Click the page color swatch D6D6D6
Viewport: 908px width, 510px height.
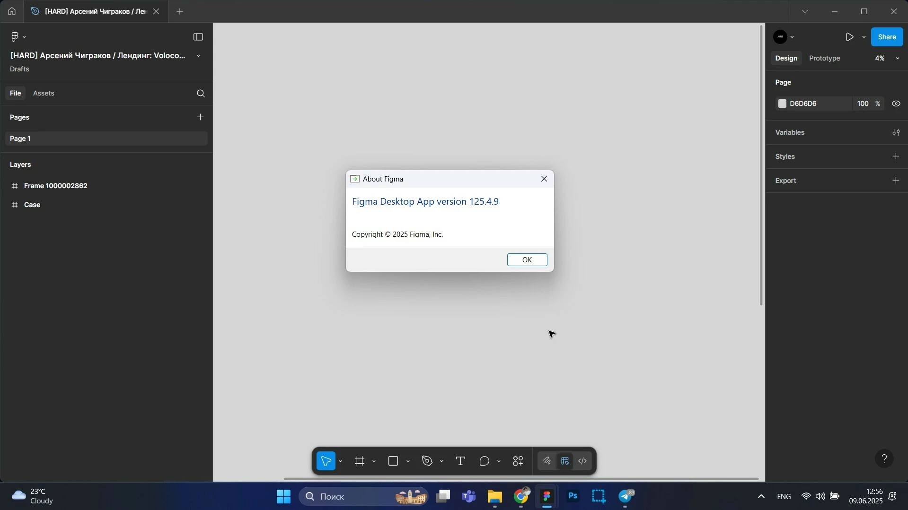point(782,104)
